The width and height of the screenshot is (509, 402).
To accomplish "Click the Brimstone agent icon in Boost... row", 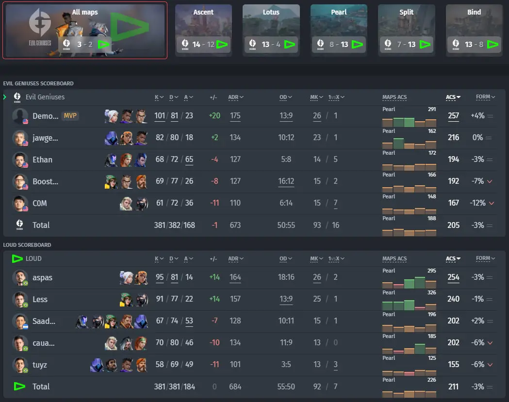I will pos(141,181).
